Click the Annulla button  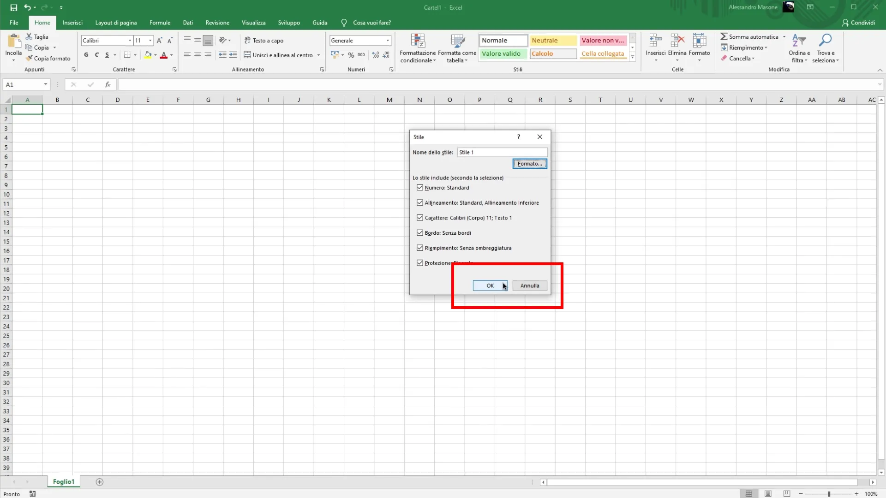click(x=530, y=286)
